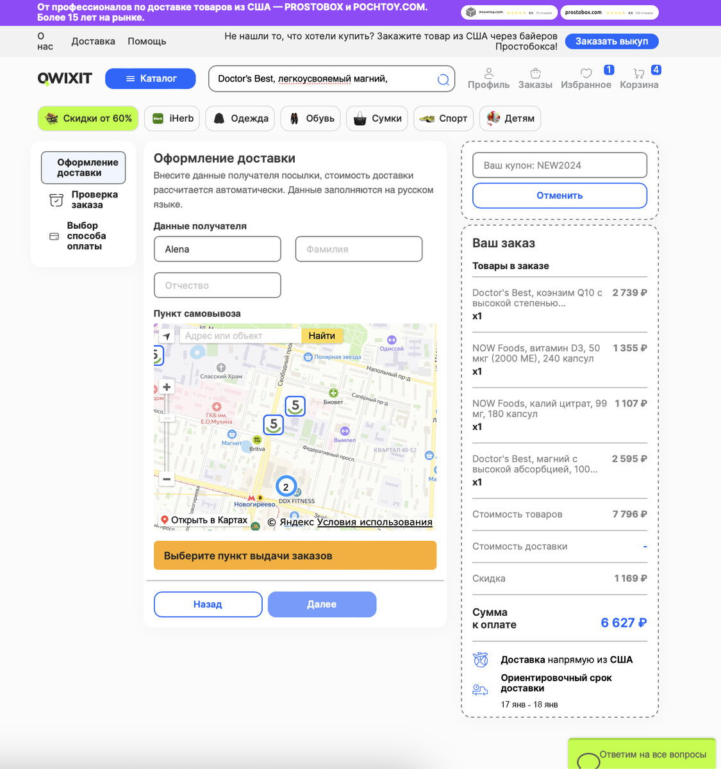Select Спорт category
Image resolution: width=721 pixels, height=769 pixels.
click(x=443, y=119)
